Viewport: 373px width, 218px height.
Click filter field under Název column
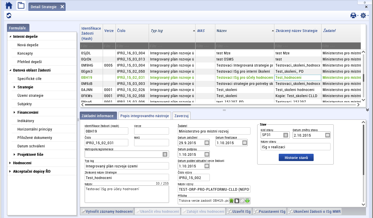(x=245, y=46)
